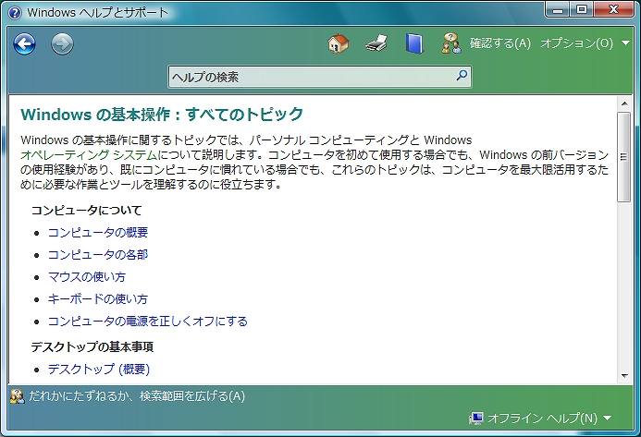Open the オプション(O) menu
Screen dimensions: 641x437
tap(576, 43)
